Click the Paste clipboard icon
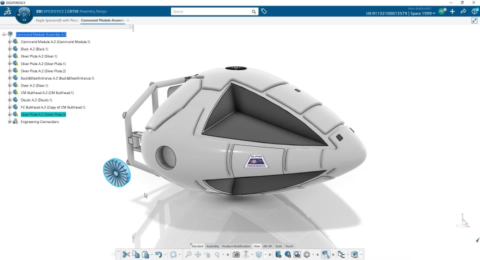This screenshot has width=480, height=260. point(145,254)
